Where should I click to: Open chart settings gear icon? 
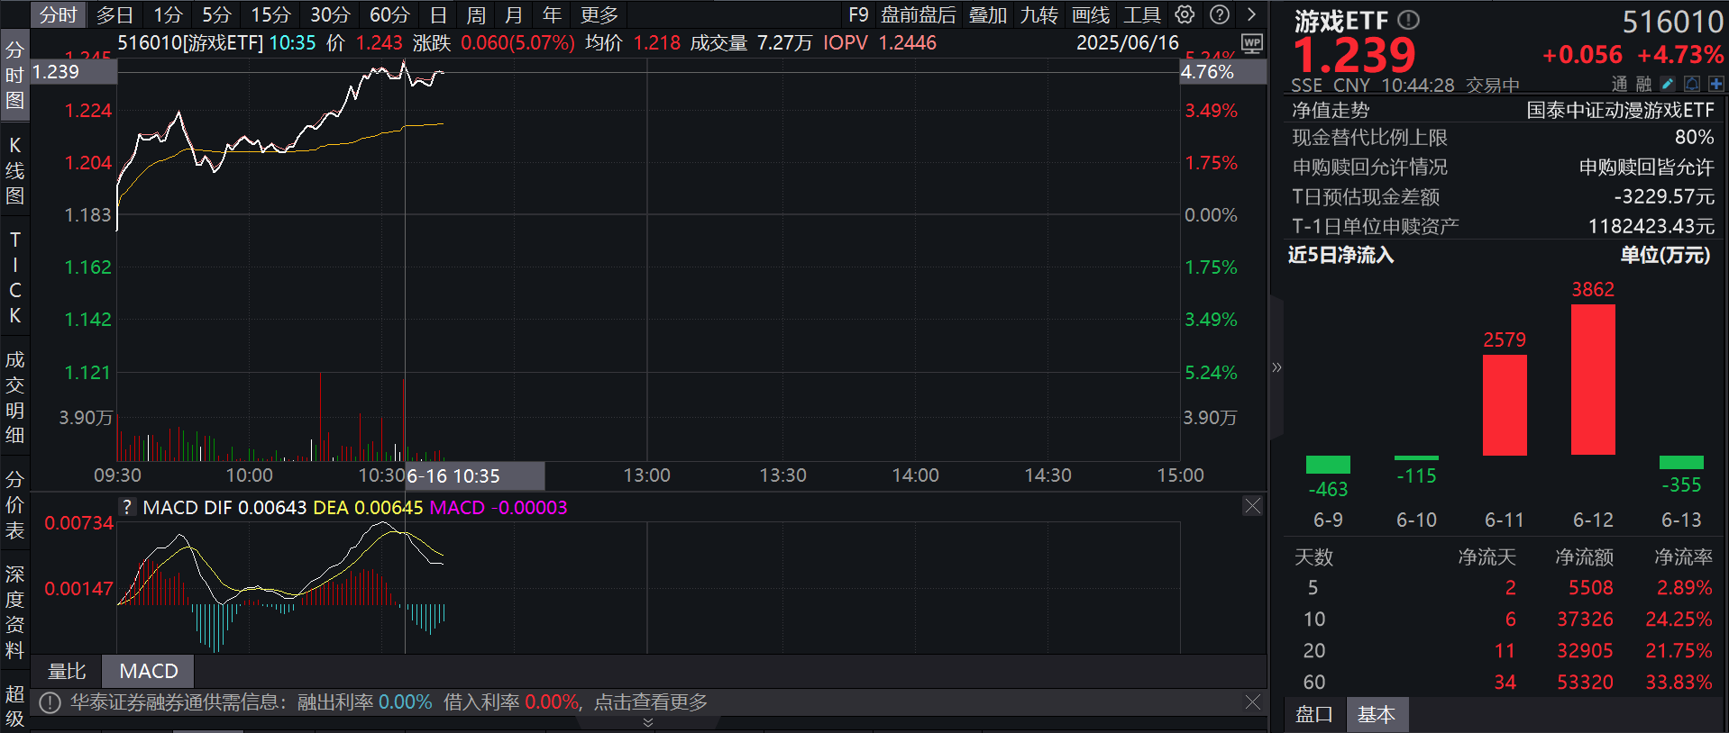point(1185,14)
